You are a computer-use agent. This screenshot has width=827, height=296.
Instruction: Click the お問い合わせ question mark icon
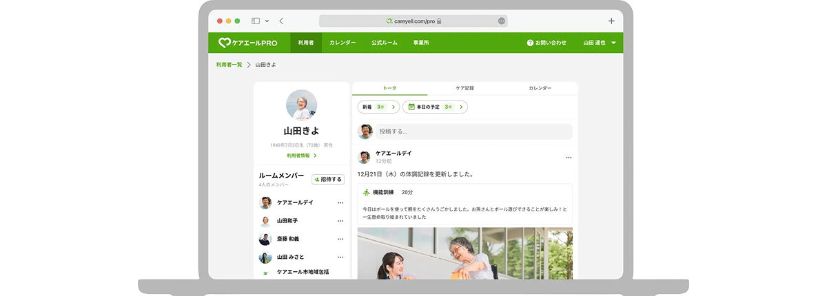[x=530, y=43]
